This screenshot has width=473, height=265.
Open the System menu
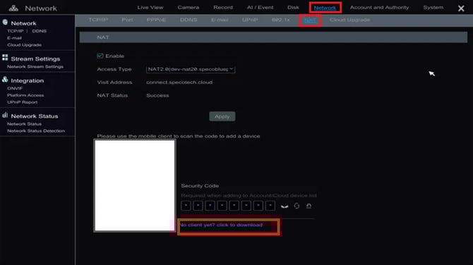[x=433, y=7]
